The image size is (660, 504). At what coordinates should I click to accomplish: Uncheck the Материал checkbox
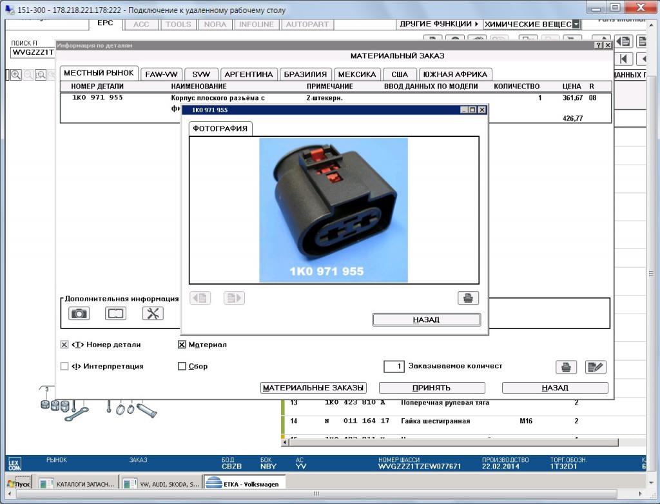(x=182, y=345)
